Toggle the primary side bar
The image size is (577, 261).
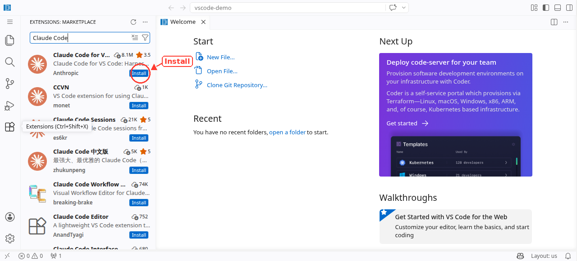546,8
